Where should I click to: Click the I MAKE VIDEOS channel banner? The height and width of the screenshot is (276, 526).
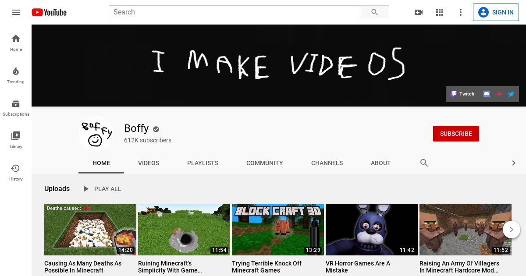(279, 65)
